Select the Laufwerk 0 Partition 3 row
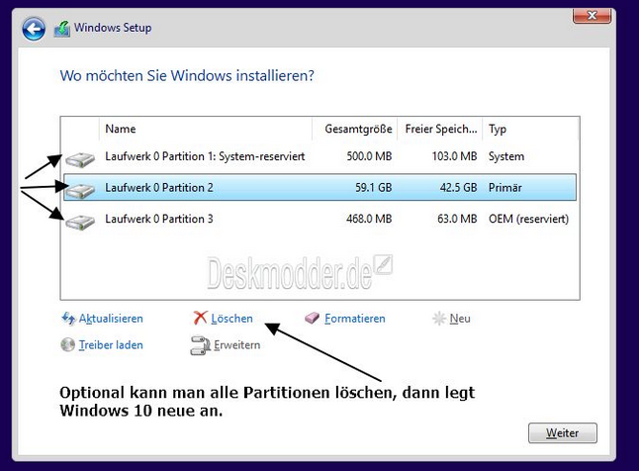Screen dimensions: 639x471 [319, 219]
